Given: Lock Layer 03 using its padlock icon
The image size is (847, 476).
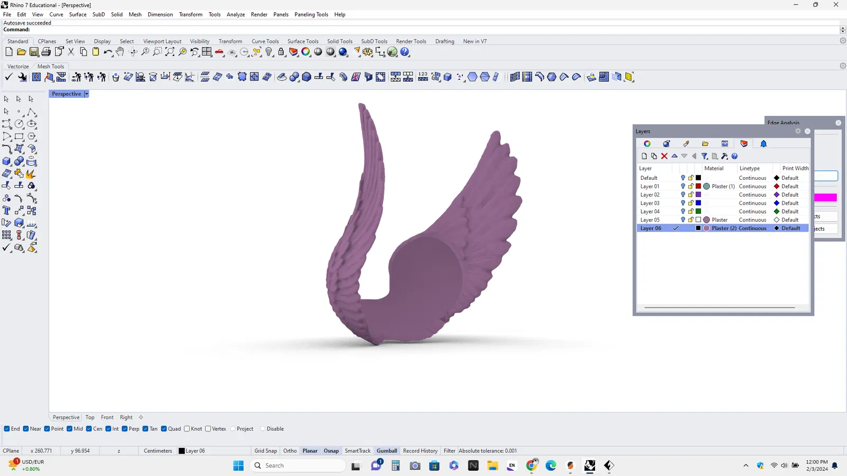Looking at the screenshot, I should tap(691, 203).
